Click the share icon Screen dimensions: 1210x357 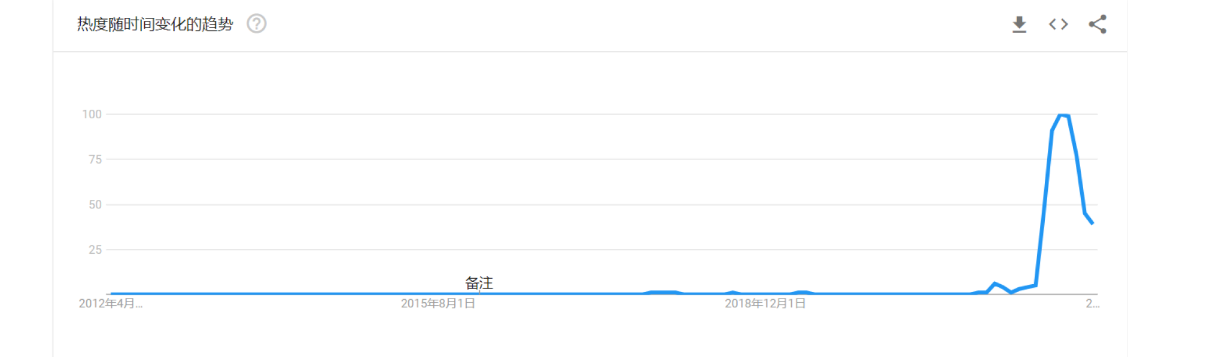click(x=1097, y=24)
